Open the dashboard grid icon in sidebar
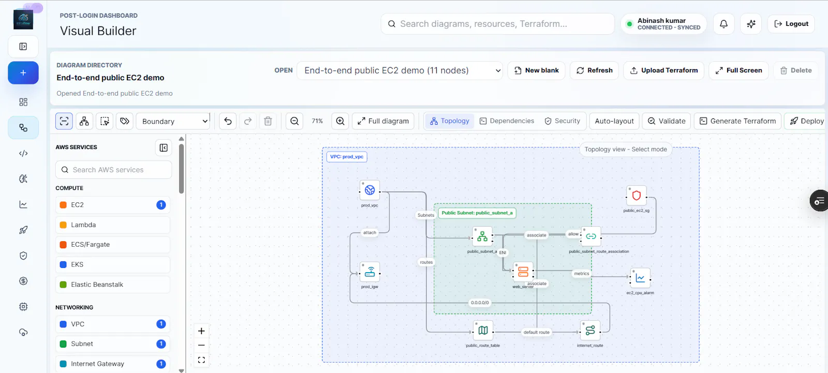 tap(23, 102)
